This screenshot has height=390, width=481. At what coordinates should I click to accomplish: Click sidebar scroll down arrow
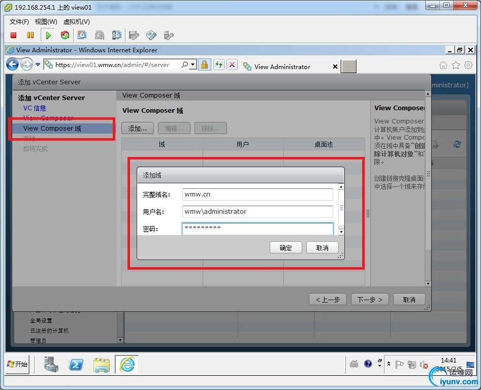coord(120,340)
